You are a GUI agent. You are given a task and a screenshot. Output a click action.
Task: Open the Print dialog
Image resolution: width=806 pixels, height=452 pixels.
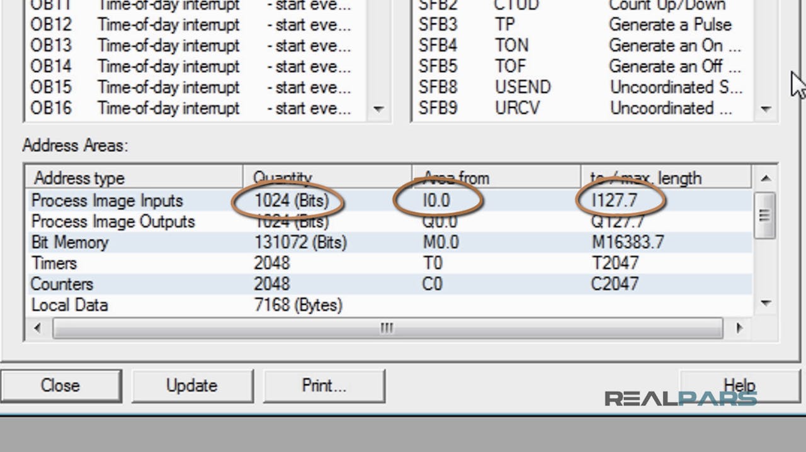pyautogui.click(x=324, y=385)
